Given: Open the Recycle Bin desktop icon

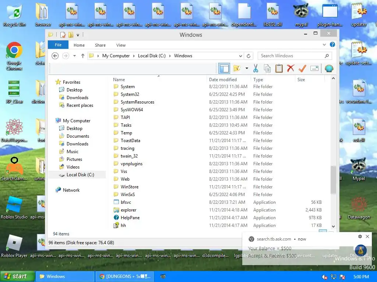Looking at the screenshot, I should point(14,15).
